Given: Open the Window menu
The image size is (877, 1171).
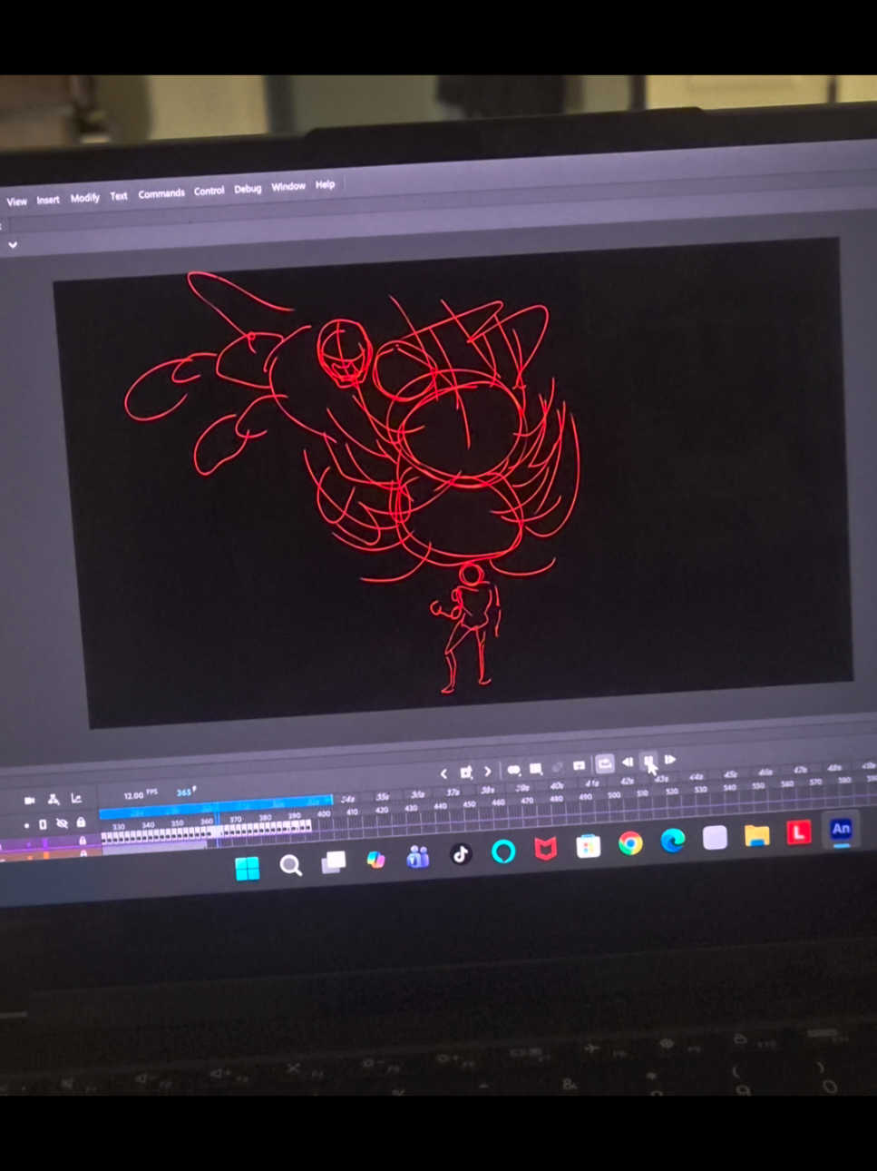Looking at the screenshot, I should pos(288,187).
